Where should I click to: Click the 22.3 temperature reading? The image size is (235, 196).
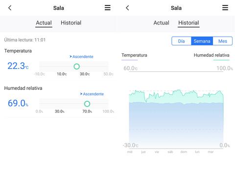[18, 66]
